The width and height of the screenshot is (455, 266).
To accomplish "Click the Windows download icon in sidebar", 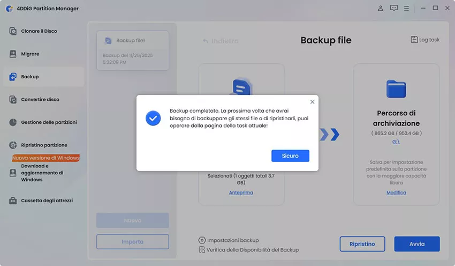I will (13, 173).
